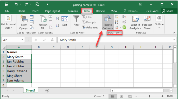Click the Undo arrow icon

[x=16, y=4]
